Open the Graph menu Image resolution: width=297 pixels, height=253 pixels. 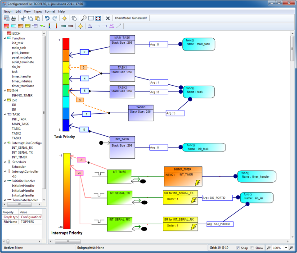point(8,11)
